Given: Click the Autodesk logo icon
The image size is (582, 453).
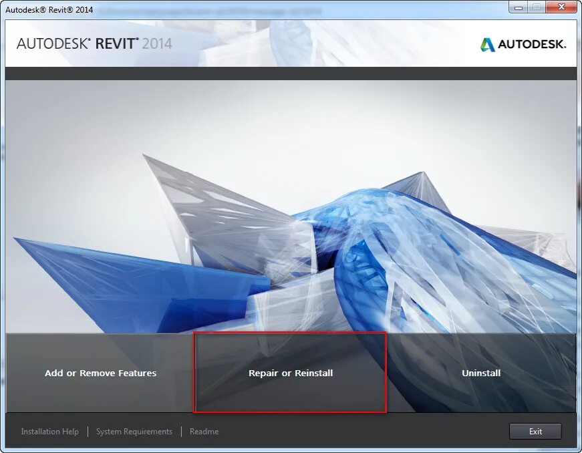Looking at the screenshot, I should (487, 45).
